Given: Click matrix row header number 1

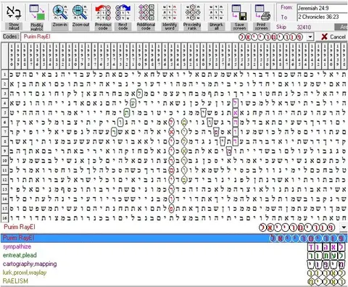Looking at the screenshot, I should (4, 75).
